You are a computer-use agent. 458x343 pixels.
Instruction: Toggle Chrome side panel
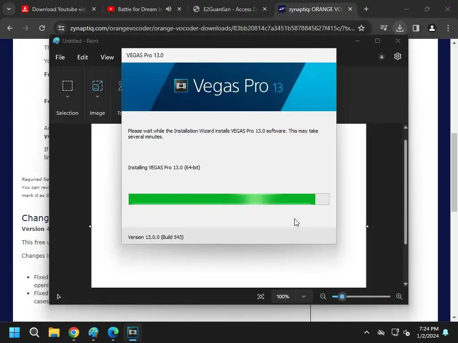416,28
